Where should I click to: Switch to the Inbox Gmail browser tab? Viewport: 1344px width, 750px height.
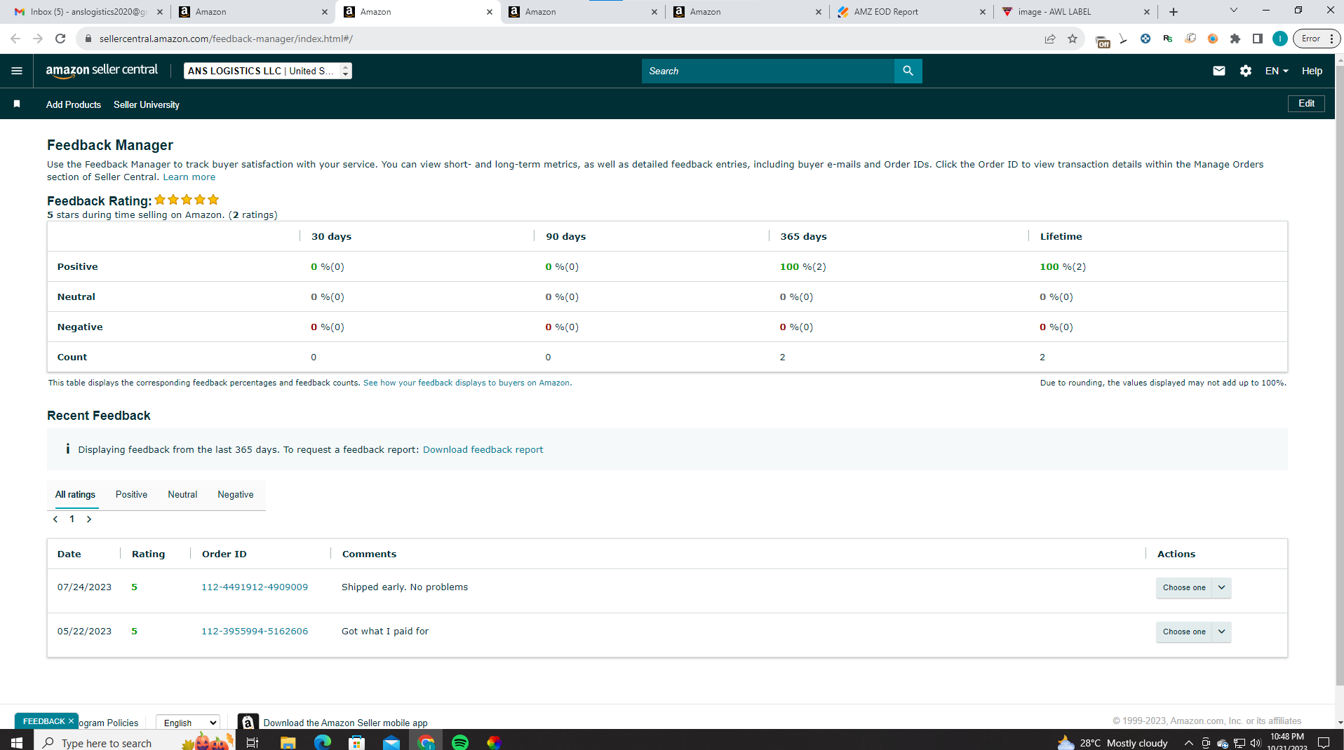click(88, 12)
